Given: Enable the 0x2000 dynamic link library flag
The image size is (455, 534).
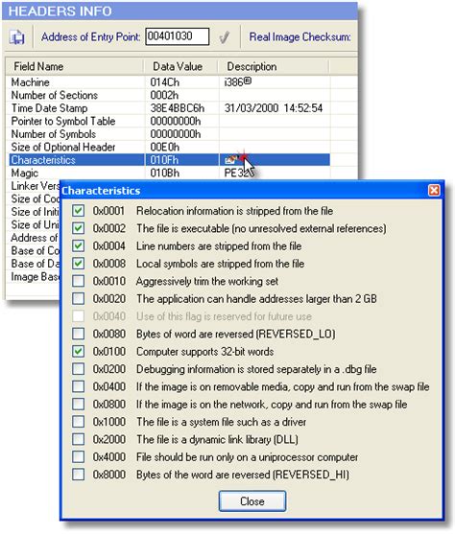Looking at the screenshot, I should click(79, 439).
